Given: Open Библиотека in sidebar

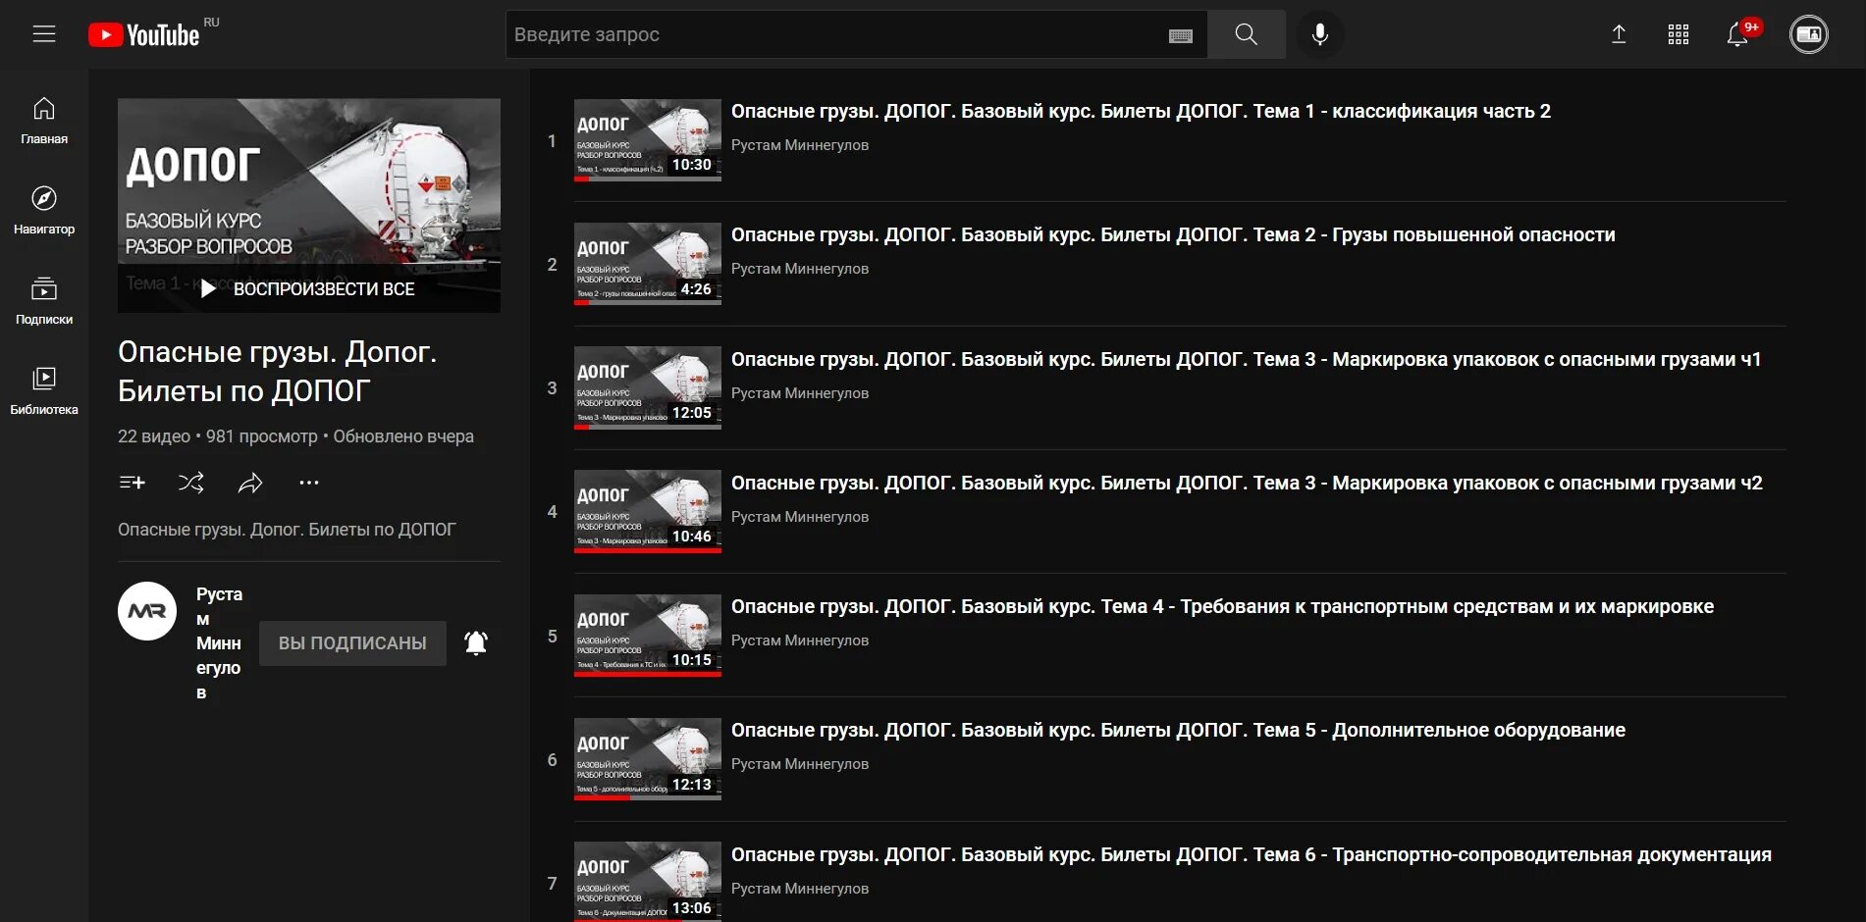Looking at the screenshot, I should click(x=44, y=392).
